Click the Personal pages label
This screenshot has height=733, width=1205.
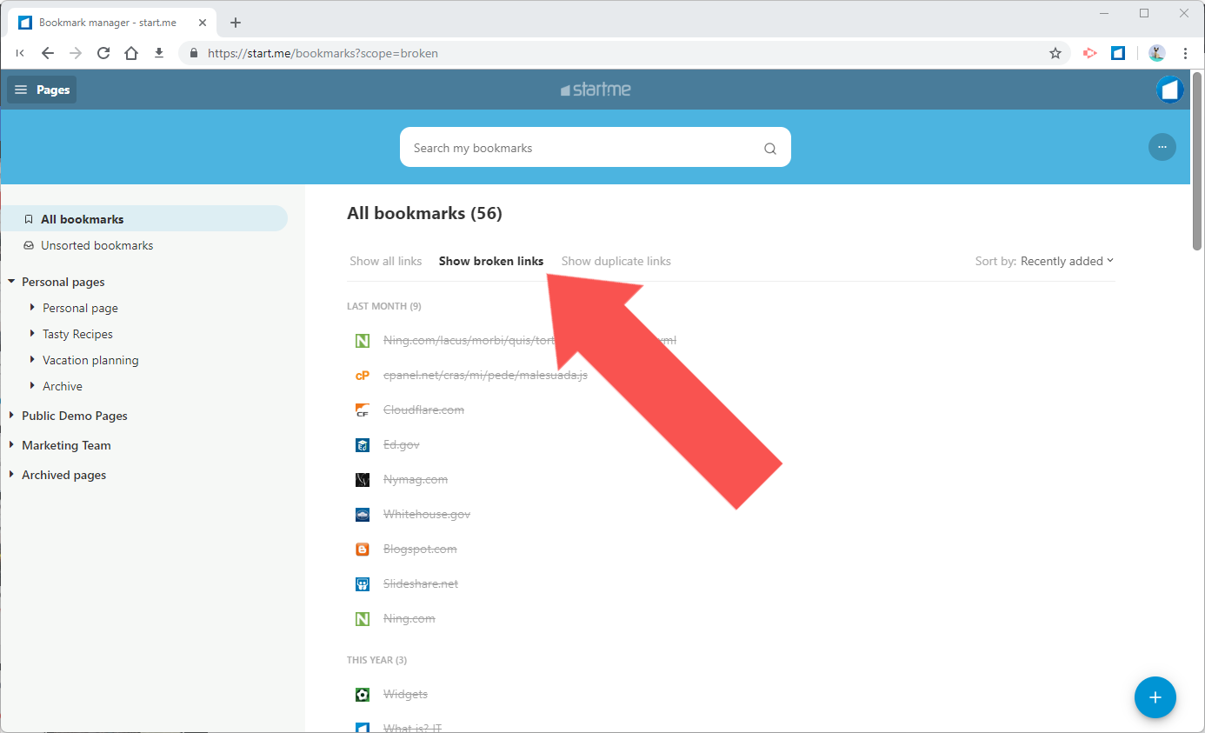pyautogui.click(x=63, y=282)
